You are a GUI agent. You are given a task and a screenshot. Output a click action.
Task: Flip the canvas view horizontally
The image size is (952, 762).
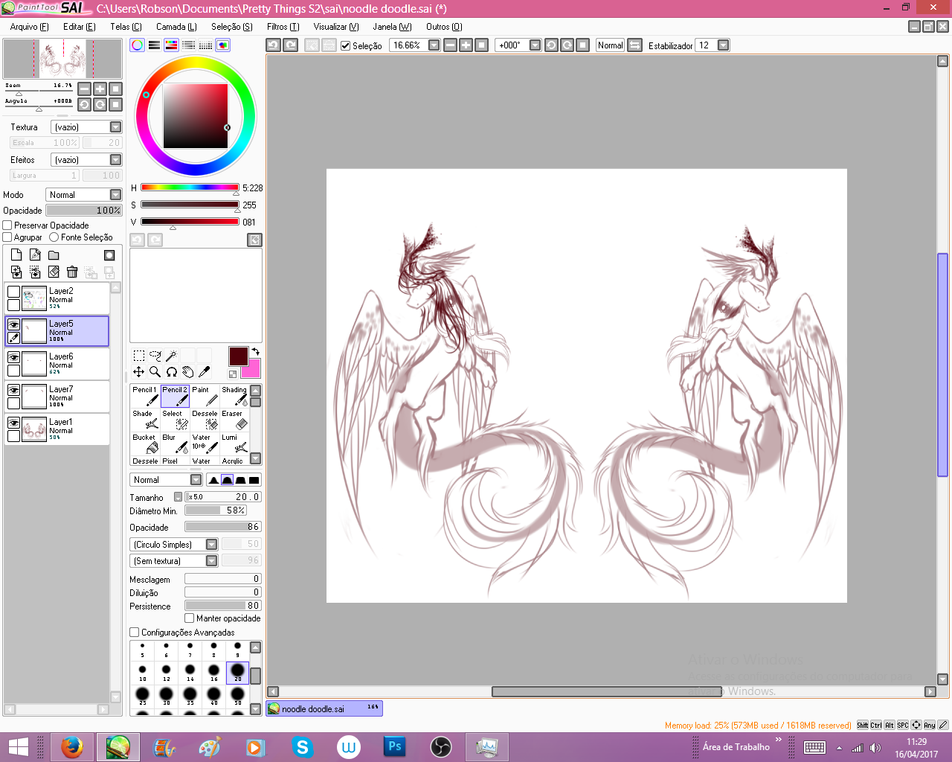(x=635, y=45)
